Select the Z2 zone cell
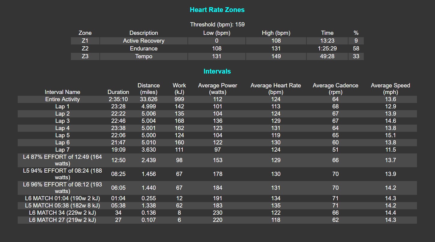This screenshot has height=242, width=435. (x=85, y=49)
